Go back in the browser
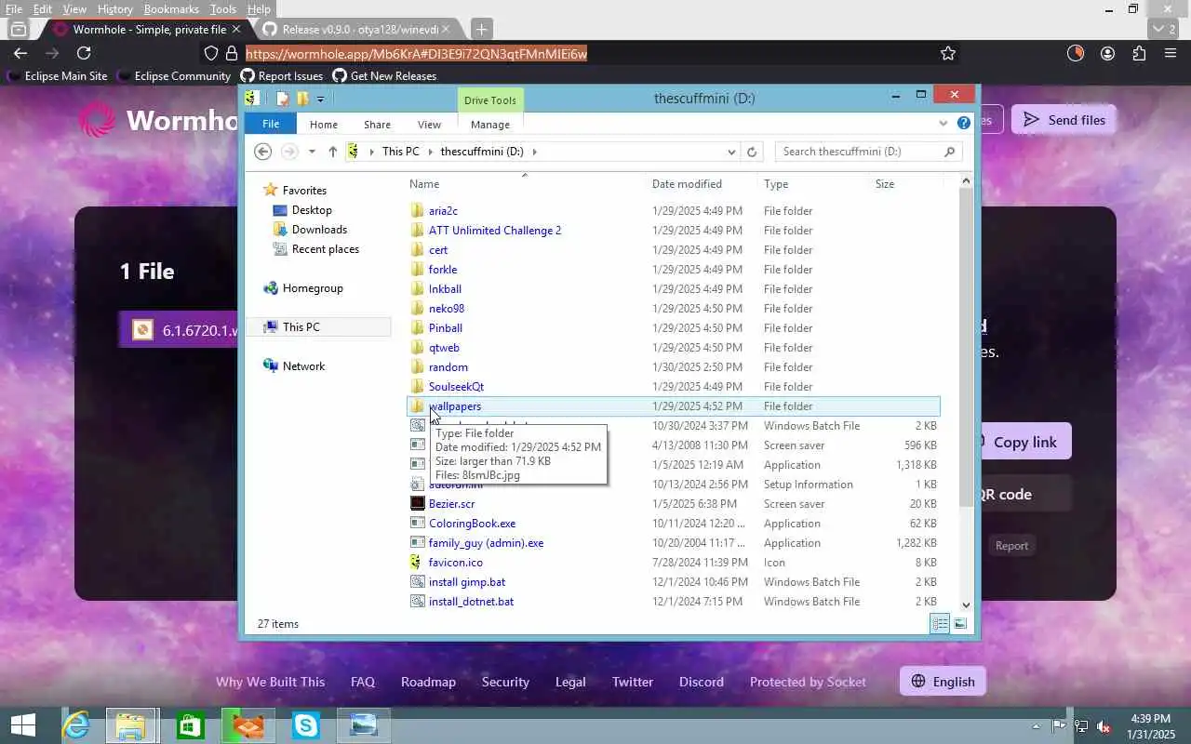Screen dimensions: 1191x744 pos(20,53)
